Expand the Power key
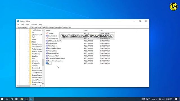This screenshot has height=101, width=180. pyautogui.click(x=28, y=40)
